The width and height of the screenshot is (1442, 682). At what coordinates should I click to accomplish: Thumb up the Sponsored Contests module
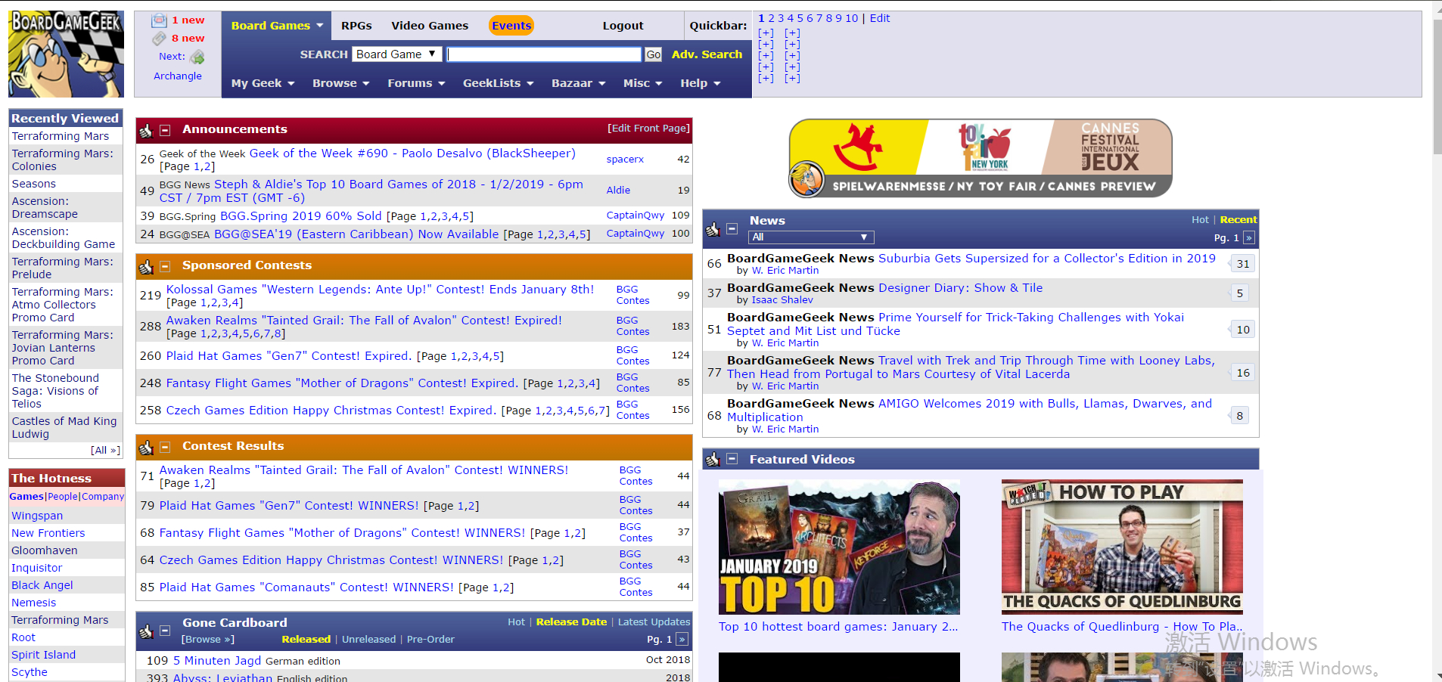coord(146,267)
